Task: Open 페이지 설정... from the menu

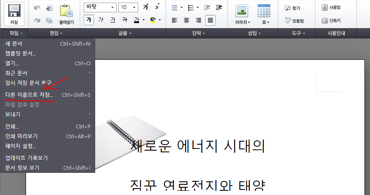Action: point(48,146)
